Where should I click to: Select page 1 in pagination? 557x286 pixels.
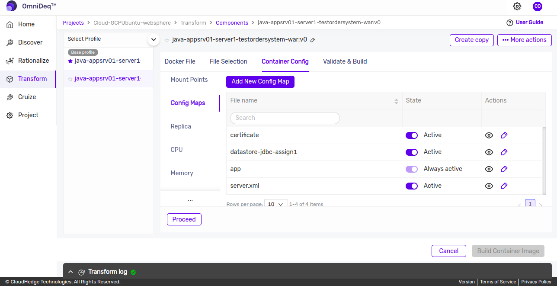530,204
